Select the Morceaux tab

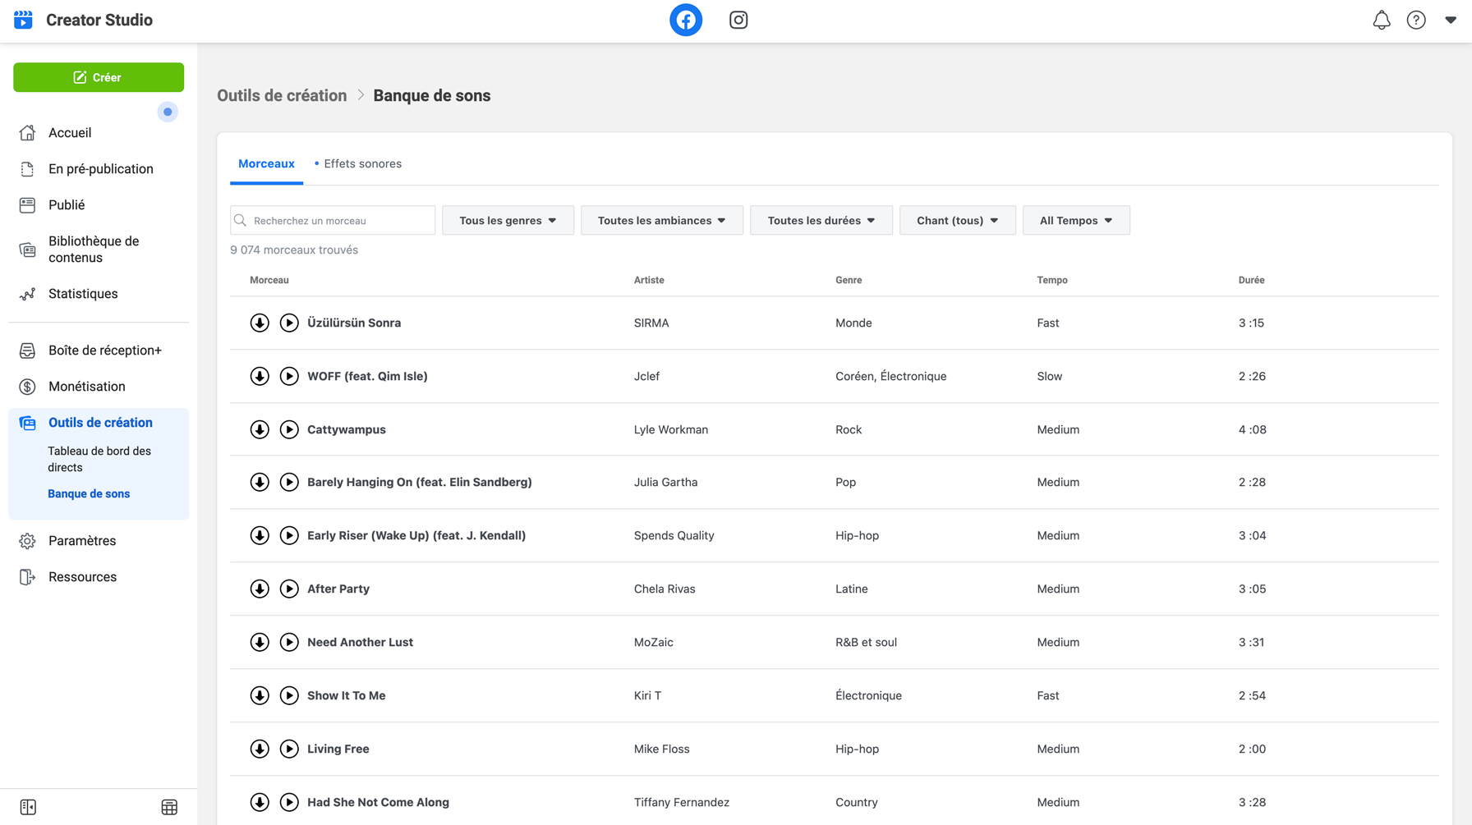(x=266, y=163)
